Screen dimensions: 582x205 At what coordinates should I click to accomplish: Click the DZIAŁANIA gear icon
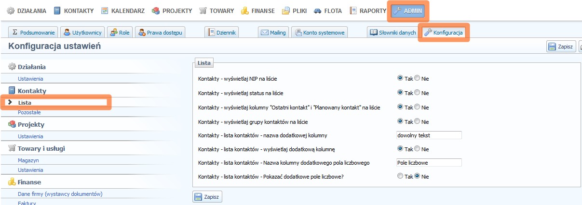[10, 11]
